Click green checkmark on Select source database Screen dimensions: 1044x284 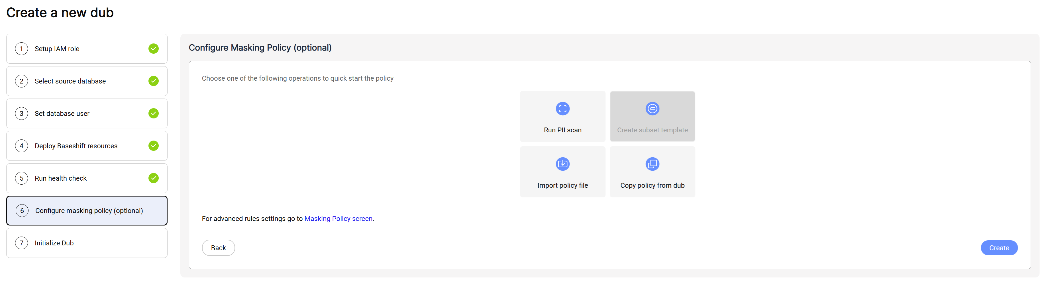coord(153,81)
